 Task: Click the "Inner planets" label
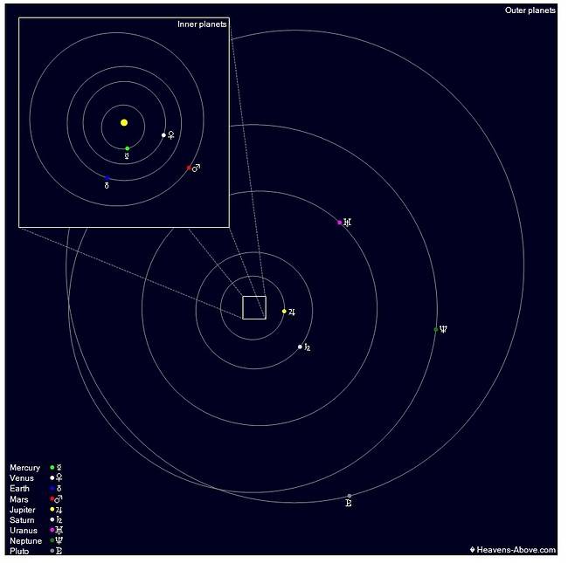[202, 24]
